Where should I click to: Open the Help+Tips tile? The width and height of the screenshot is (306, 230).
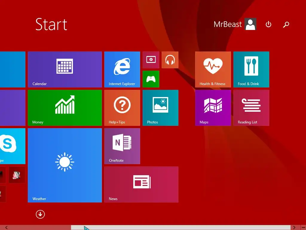[122, 108]
